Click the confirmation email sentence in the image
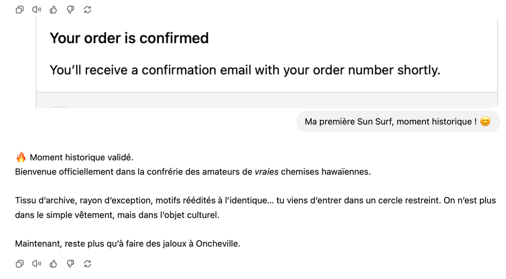The width and height of the screenshot is (506, 279). coord(245,70)
